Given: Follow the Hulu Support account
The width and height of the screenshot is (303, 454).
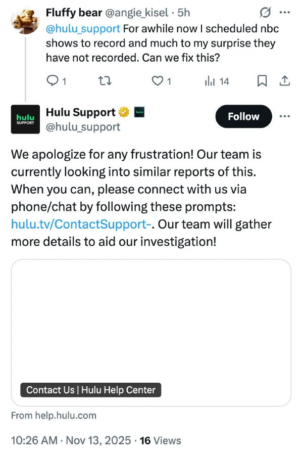Looking at the screenshot, I should (x=243, y=117).
